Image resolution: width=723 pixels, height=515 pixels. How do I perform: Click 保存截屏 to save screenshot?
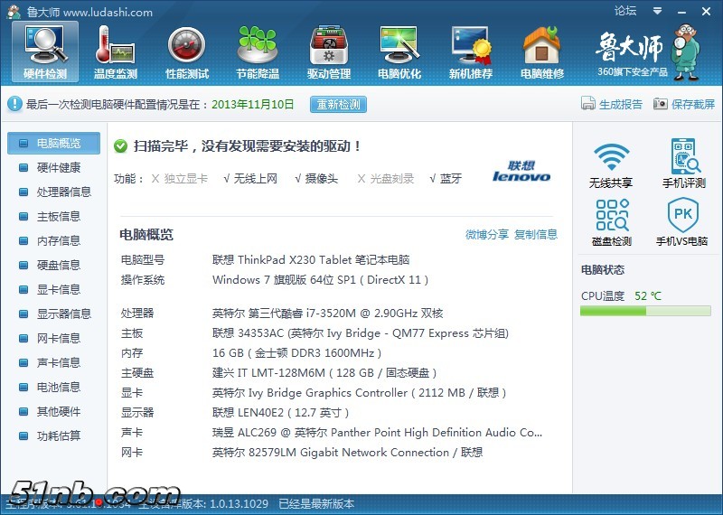pyautogui.click(x=684, y=105)
